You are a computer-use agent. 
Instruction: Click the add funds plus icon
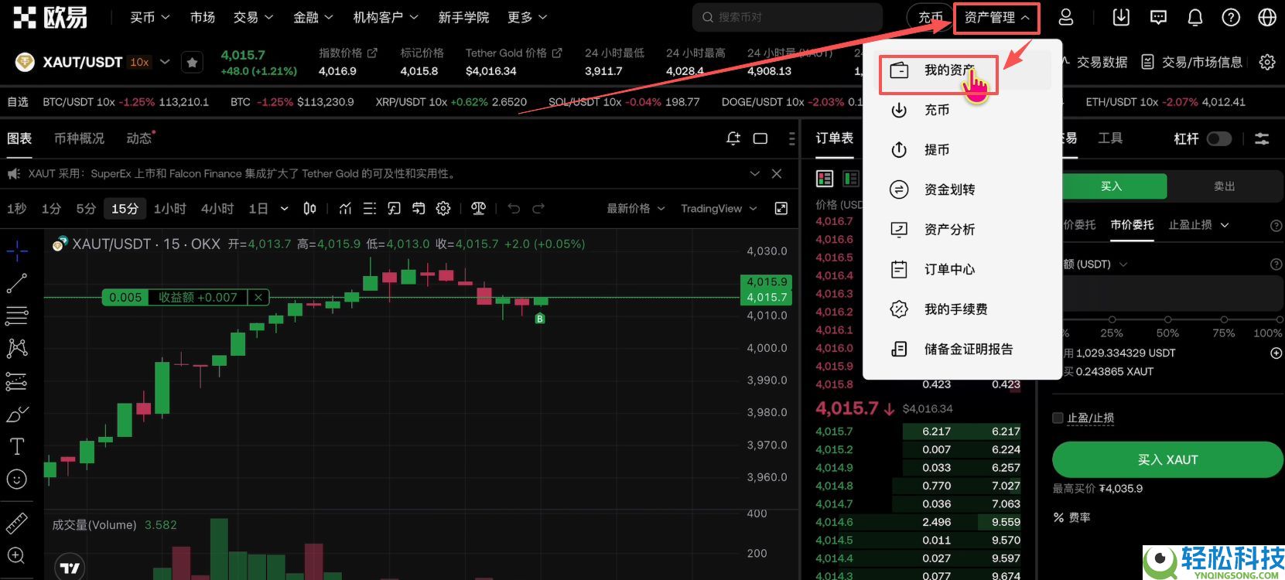point(1276,353)
